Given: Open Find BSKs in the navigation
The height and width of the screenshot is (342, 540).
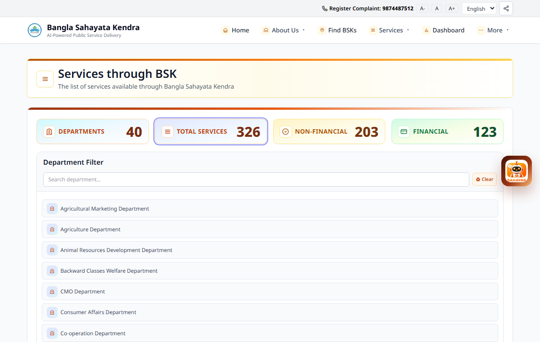Looking at the screenshot, I should coord(337,30).
